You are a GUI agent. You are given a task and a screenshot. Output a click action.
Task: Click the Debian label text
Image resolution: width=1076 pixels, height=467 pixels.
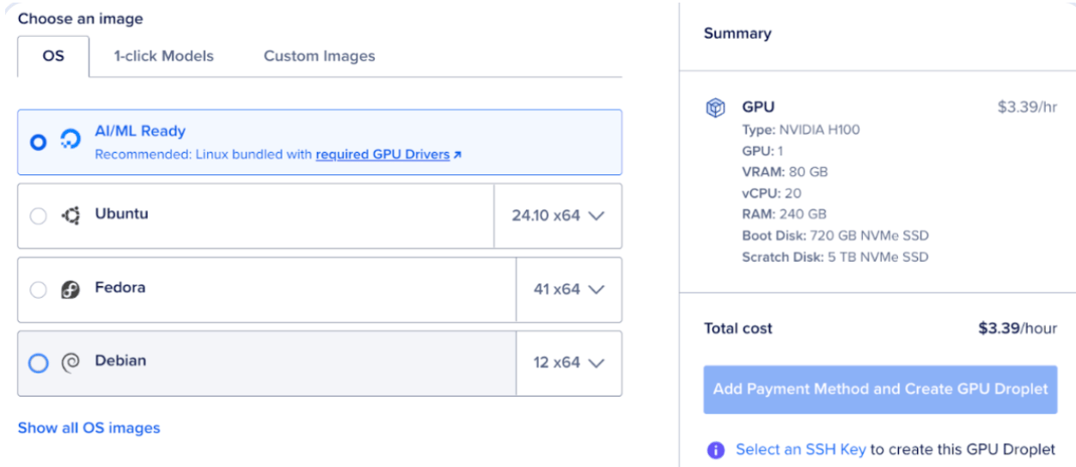(x=120, y=361)
